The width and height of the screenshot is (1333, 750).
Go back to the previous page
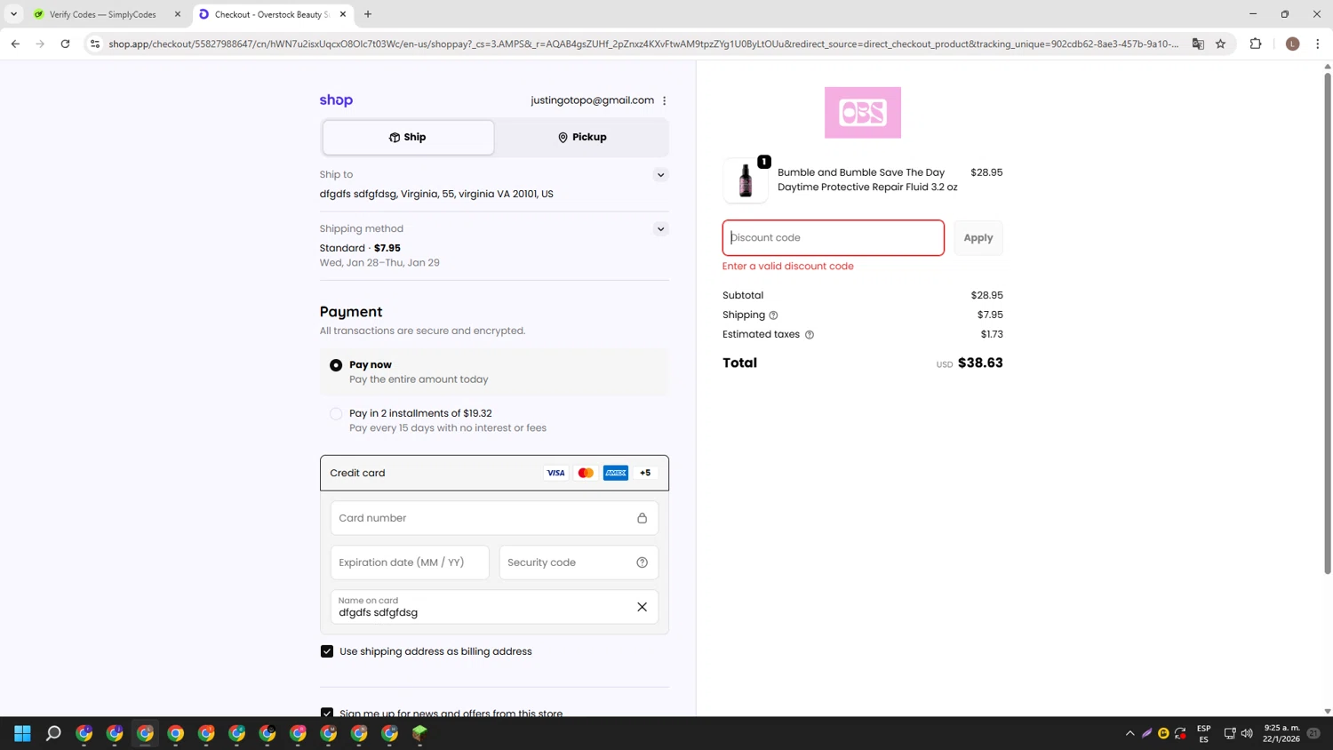click(x=15, y=44)
